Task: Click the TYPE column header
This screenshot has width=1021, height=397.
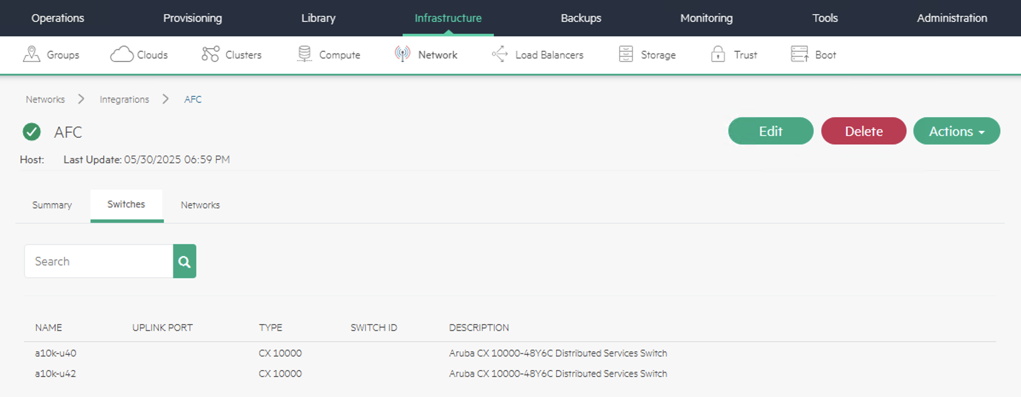Action: click(270, 328)
